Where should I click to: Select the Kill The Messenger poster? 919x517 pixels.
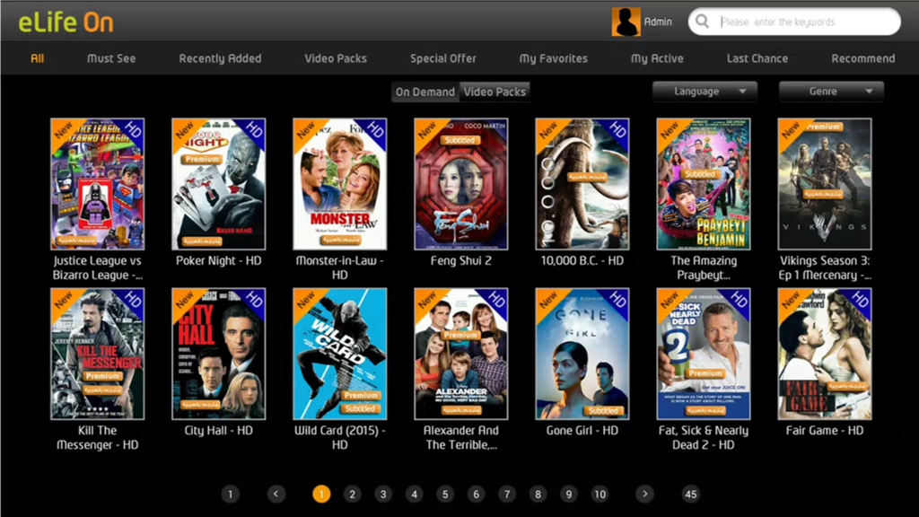tap(97, 354)
